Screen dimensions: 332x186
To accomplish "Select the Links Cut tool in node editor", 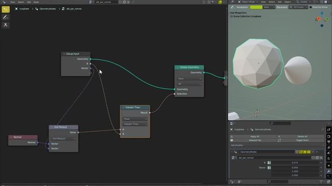I will point(6,25).
